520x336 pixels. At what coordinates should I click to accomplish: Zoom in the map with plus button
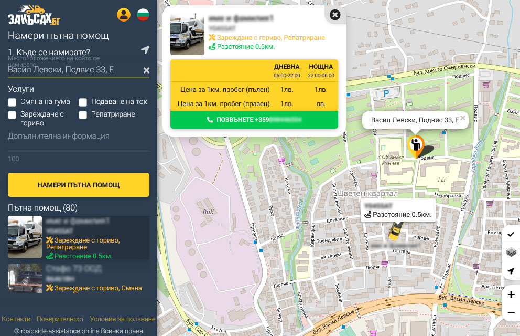point(511,295)
